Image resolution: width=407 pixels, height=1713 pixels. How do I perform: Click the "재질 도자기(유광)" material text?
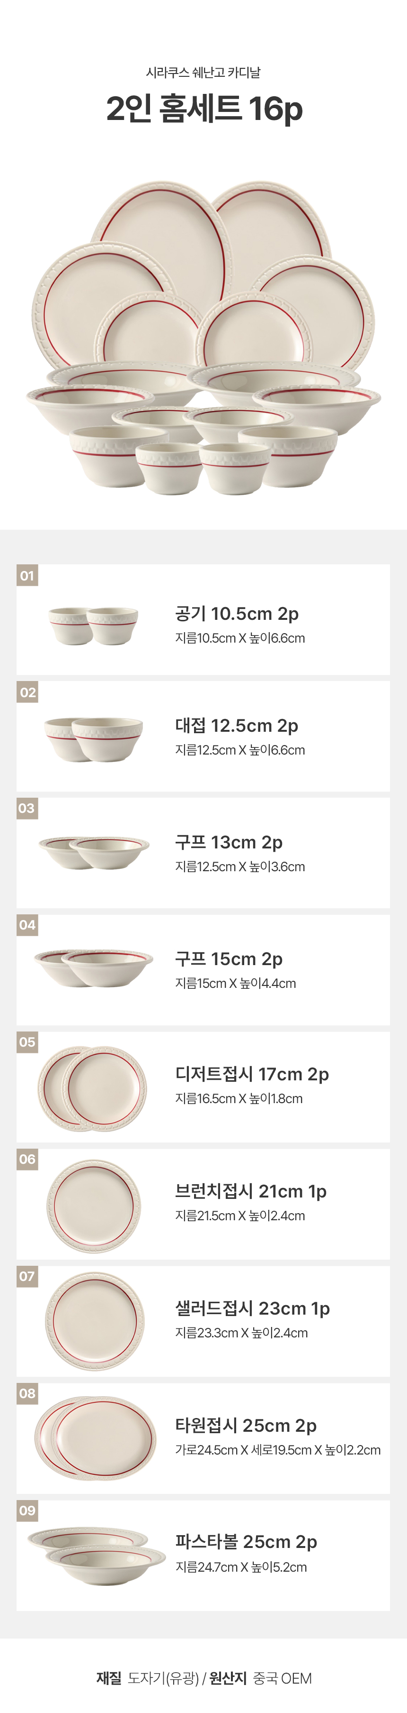coord(147,1678)
